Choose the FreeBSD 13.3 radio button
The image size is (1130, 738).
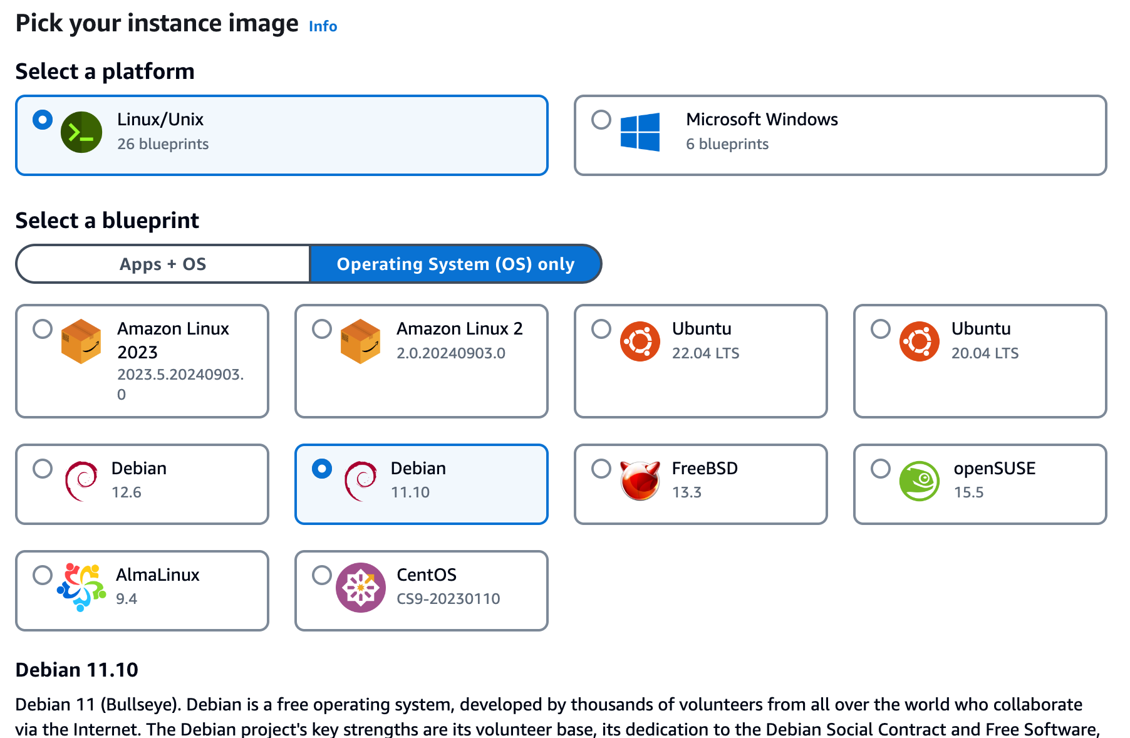[x=601, y=469]
